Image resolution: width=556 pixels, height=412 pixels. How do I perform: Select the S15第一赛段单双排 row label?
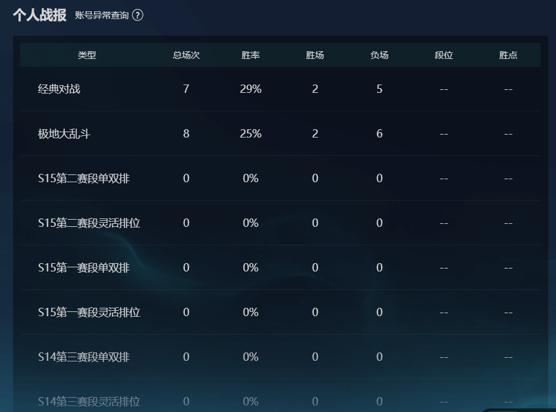point(84,267)
